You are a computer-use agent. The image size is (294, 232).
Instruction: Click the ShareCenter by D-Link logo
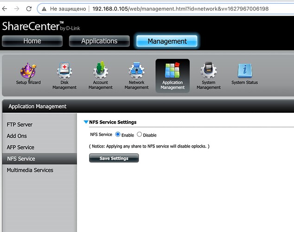pyautogui.click(x=41, y=26)
